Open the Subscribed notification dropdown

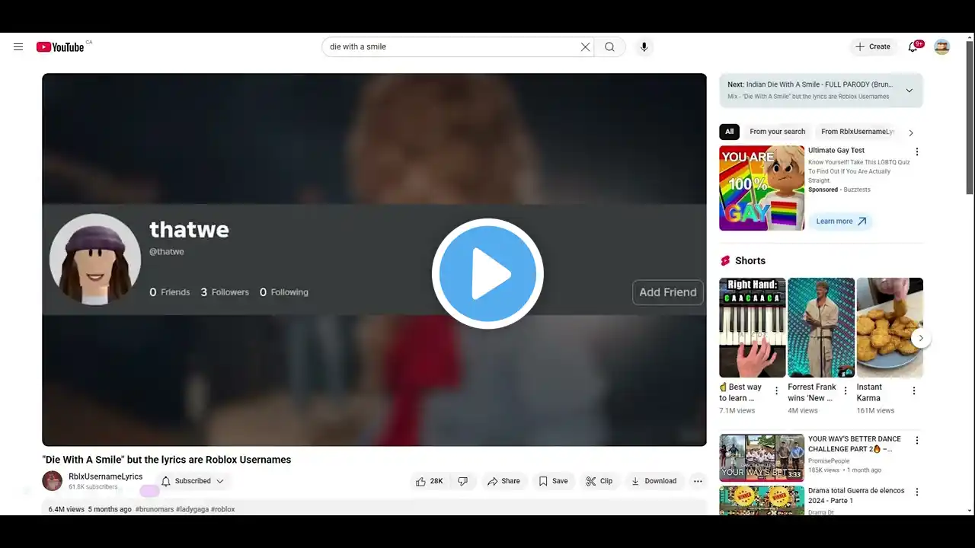coord(193,481)
